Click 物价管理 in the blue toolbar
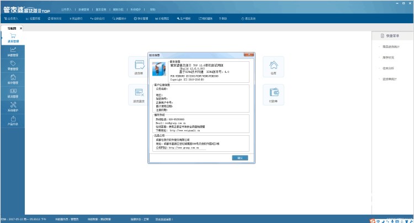The height and width of the screenshot is (223, 414). [141, 18]
